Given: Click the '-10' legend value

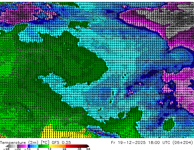Looking at the screenshot, I should [x=27, y=149].
